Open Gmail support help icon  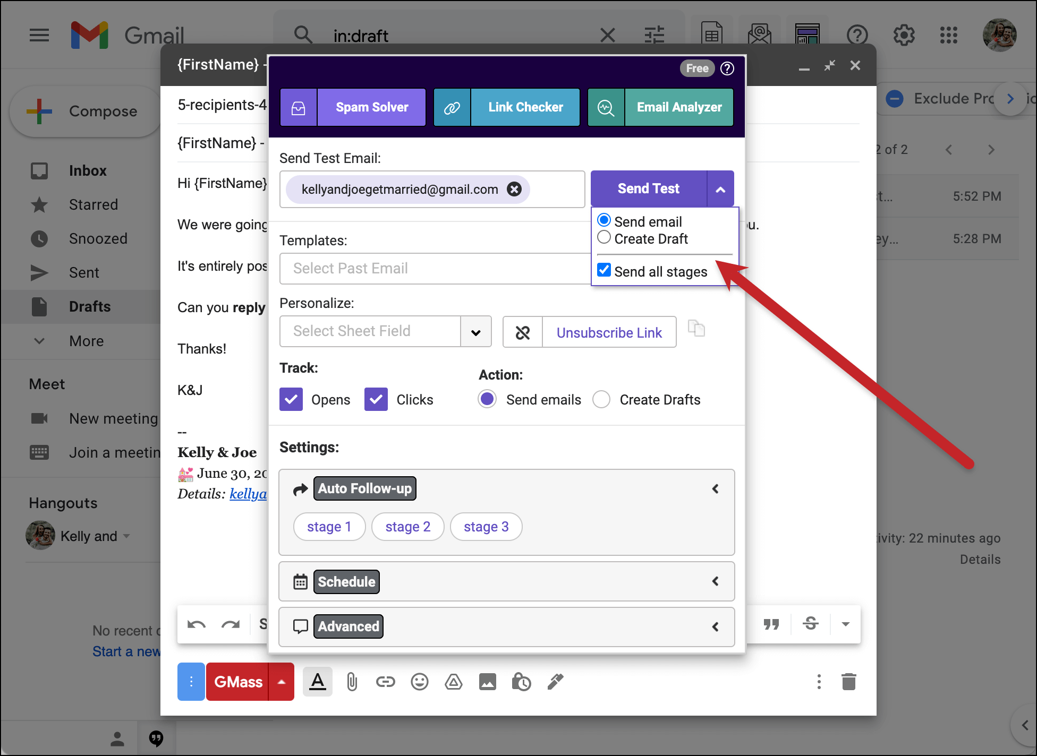[x=857, y=36]
